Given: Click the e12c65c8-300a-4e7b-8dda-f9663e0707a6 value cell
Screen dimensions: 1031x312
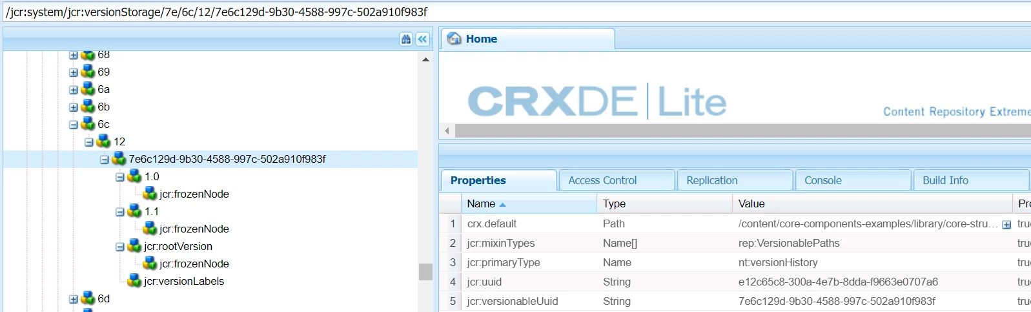Looking at the screenshot, I should tap(872, 282).
